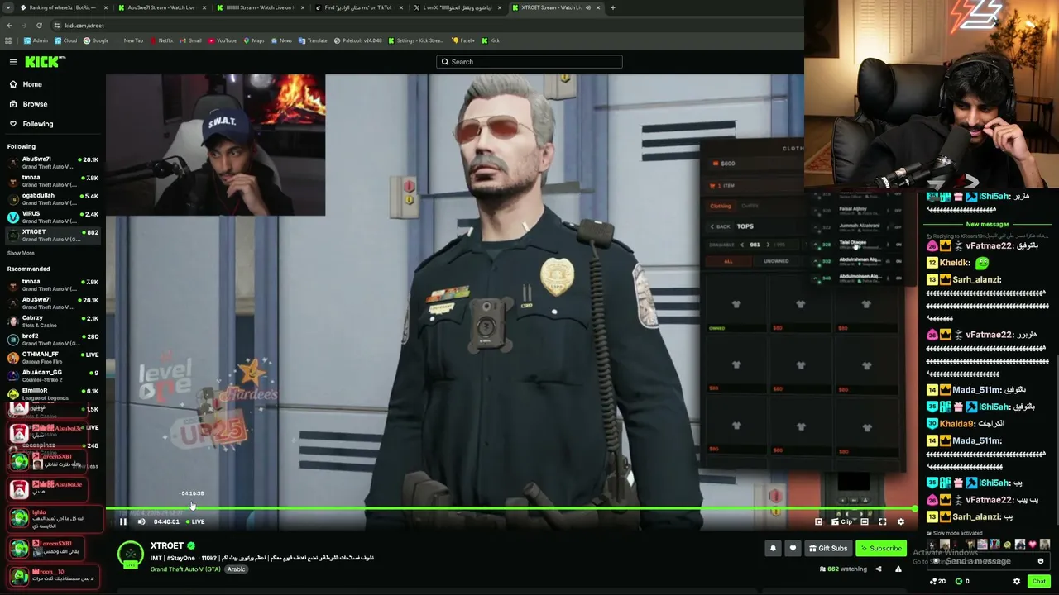Expand Show More followed channels

(21, 253)
